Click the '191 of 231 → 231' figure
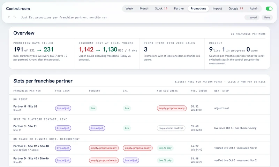Screen dimensions: 279x167 [x=33, y=49]
